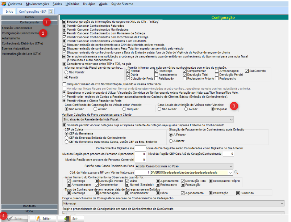Click the Sair button
This screenshot has height=222, width=291.
[x=71, y=219]
